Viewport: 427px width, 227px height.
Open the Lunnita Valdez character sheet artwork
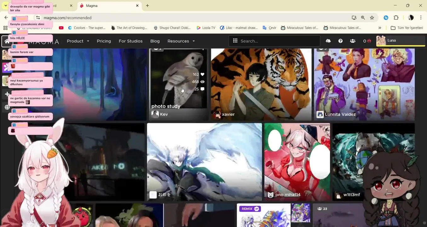click(364, 84)
